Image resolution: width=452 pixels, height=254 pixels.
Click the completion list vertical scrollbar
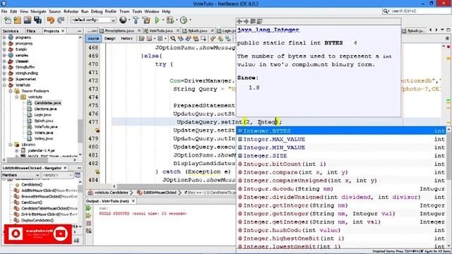click(449, 155)
